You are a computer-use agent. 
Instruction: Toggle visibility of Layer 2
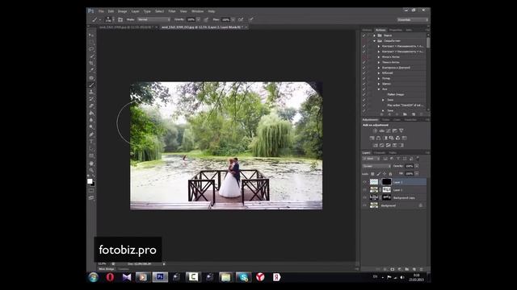(x=364, y=182)
